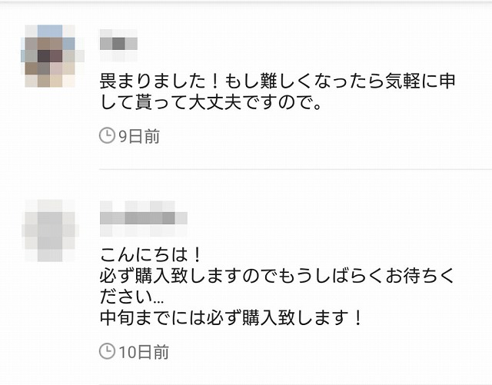Click the clock icon beside 10日前

[x=107, y=351]
